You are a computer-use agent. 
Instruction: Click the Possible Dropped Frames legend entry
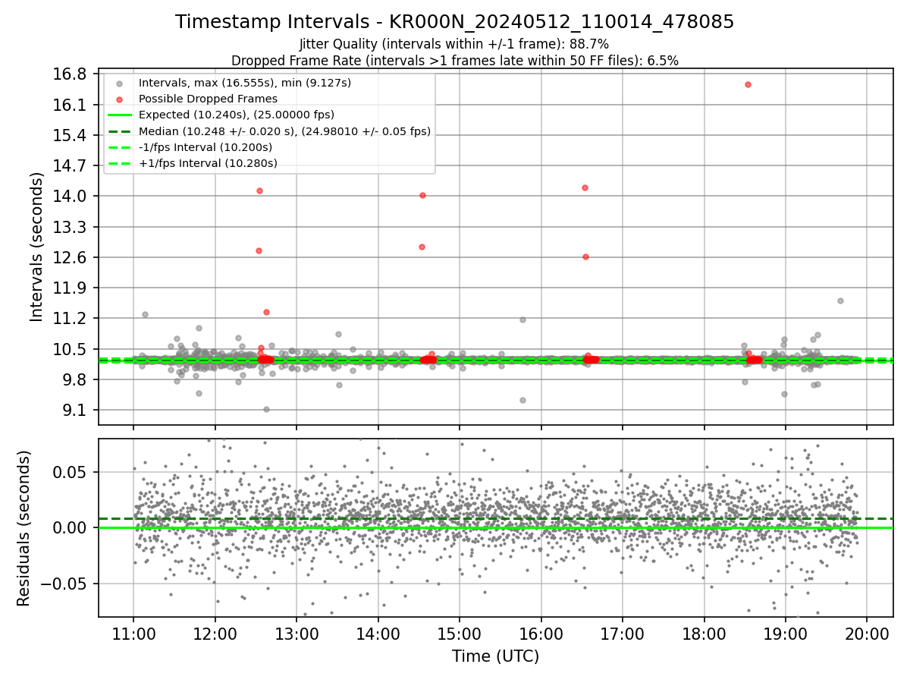[x=208, y=99]
